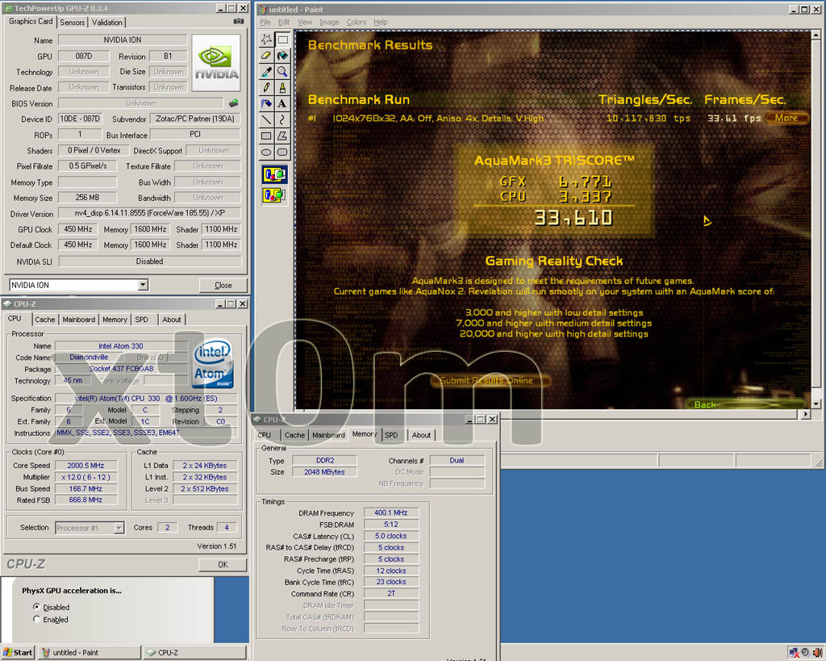Image resolution: width=826 pixels, height=661 pixels.
Task: Open the Paint Edit menu
Action: [x=284, y=22]
